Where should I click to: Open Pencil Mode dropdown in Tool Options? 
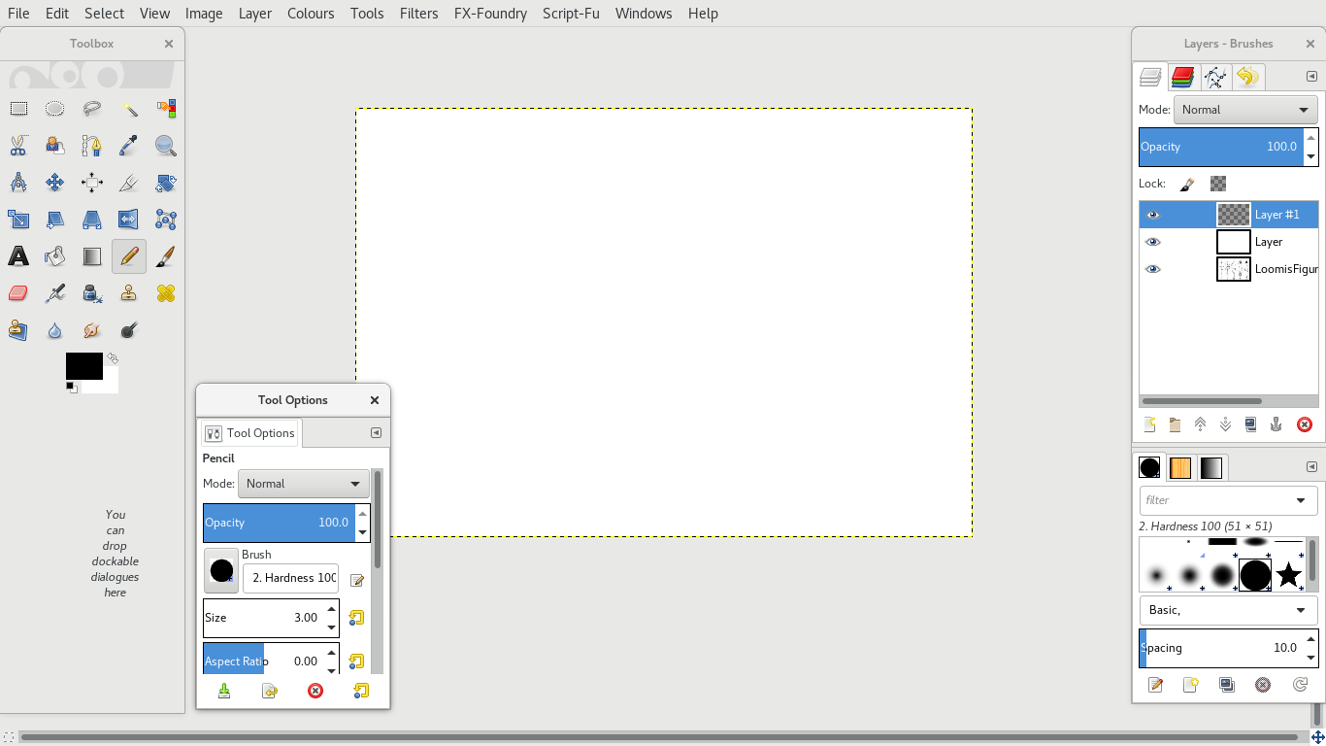(303, 484)
